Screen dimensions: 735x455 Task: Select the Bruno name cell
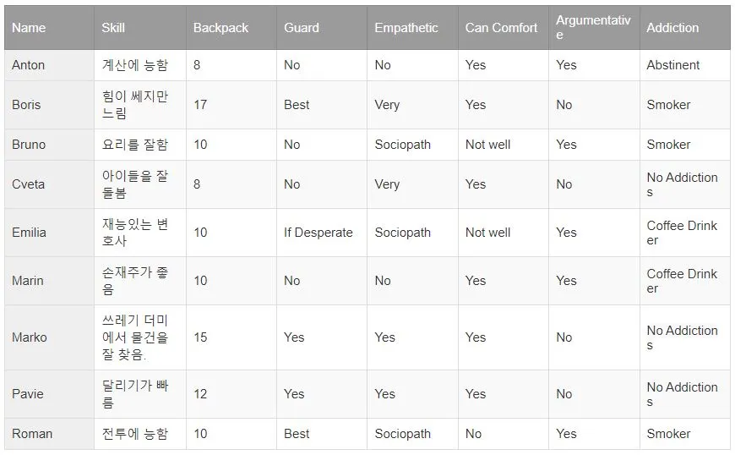[29, 145]
